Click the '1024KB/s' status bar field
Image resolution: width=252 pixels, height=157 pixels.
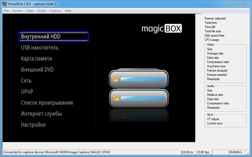[x=236, y=152]
